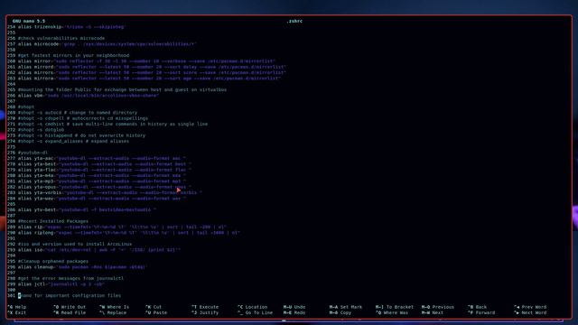Place cursor on the alias yta-mp3 line
The image size is (578, 325).
(x=102, y=181)
